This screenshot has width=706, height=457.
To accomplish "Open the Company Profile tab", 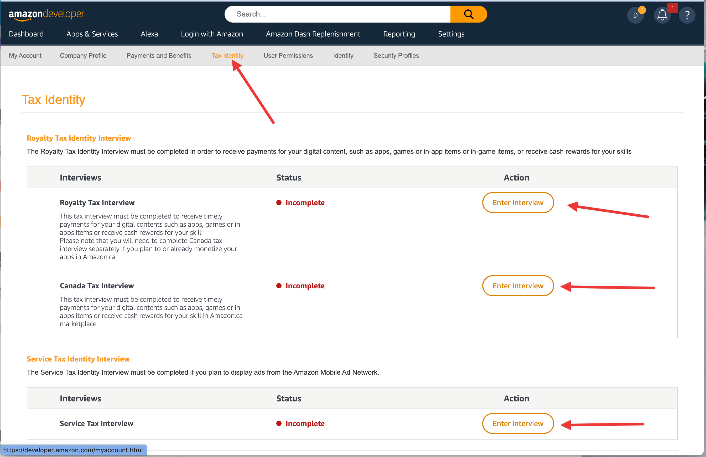I will pyautogui.click(x=83, y=55).
